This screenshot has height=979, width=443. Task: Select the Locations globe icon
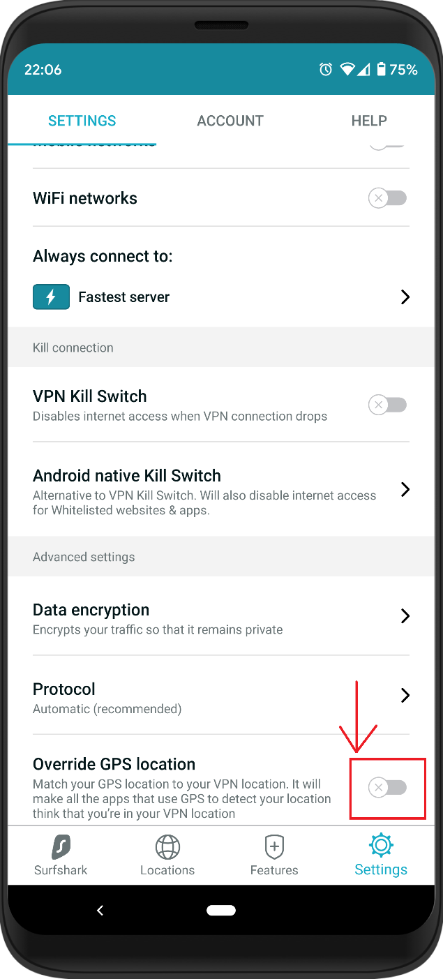tap(167, 846)
